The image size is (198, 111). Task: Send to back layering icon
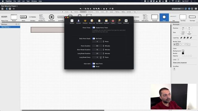pos(191,38)
